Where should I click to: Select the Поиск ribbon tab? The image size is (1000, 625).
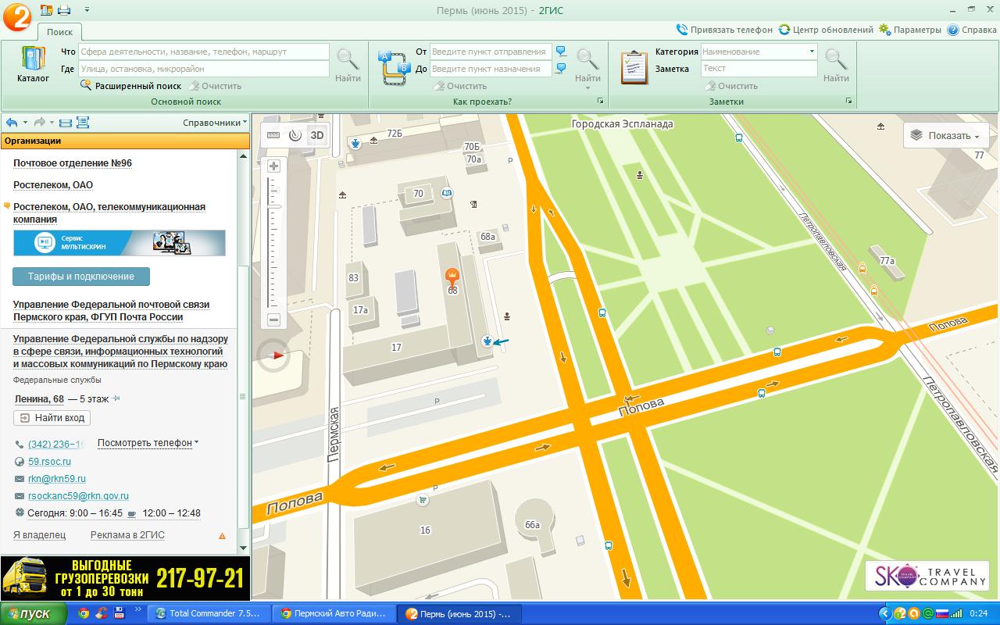point(59,32)
